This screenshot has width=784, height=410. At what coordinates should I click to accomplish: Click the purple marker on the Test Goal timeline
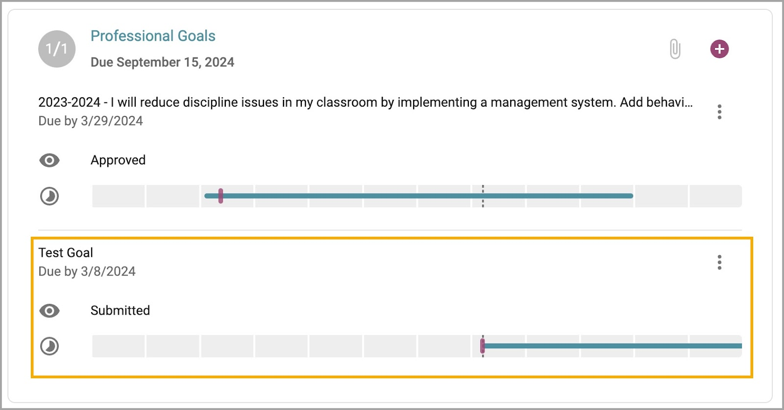click(483, 346)
